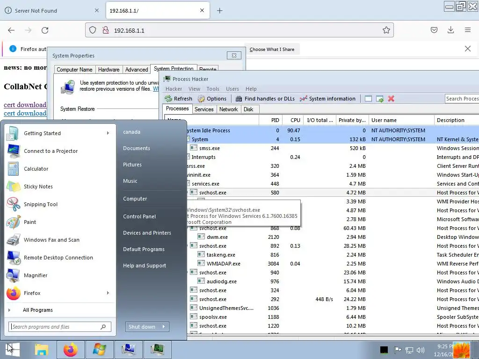Open the Tools menu in Process Hacker
Screen dimensions: 479x359
(213, 89)
